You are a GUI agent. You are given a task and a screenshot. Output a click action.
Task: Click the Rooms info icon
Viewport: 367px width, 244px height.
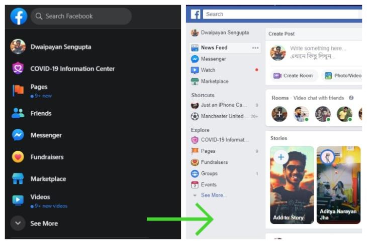351,98
